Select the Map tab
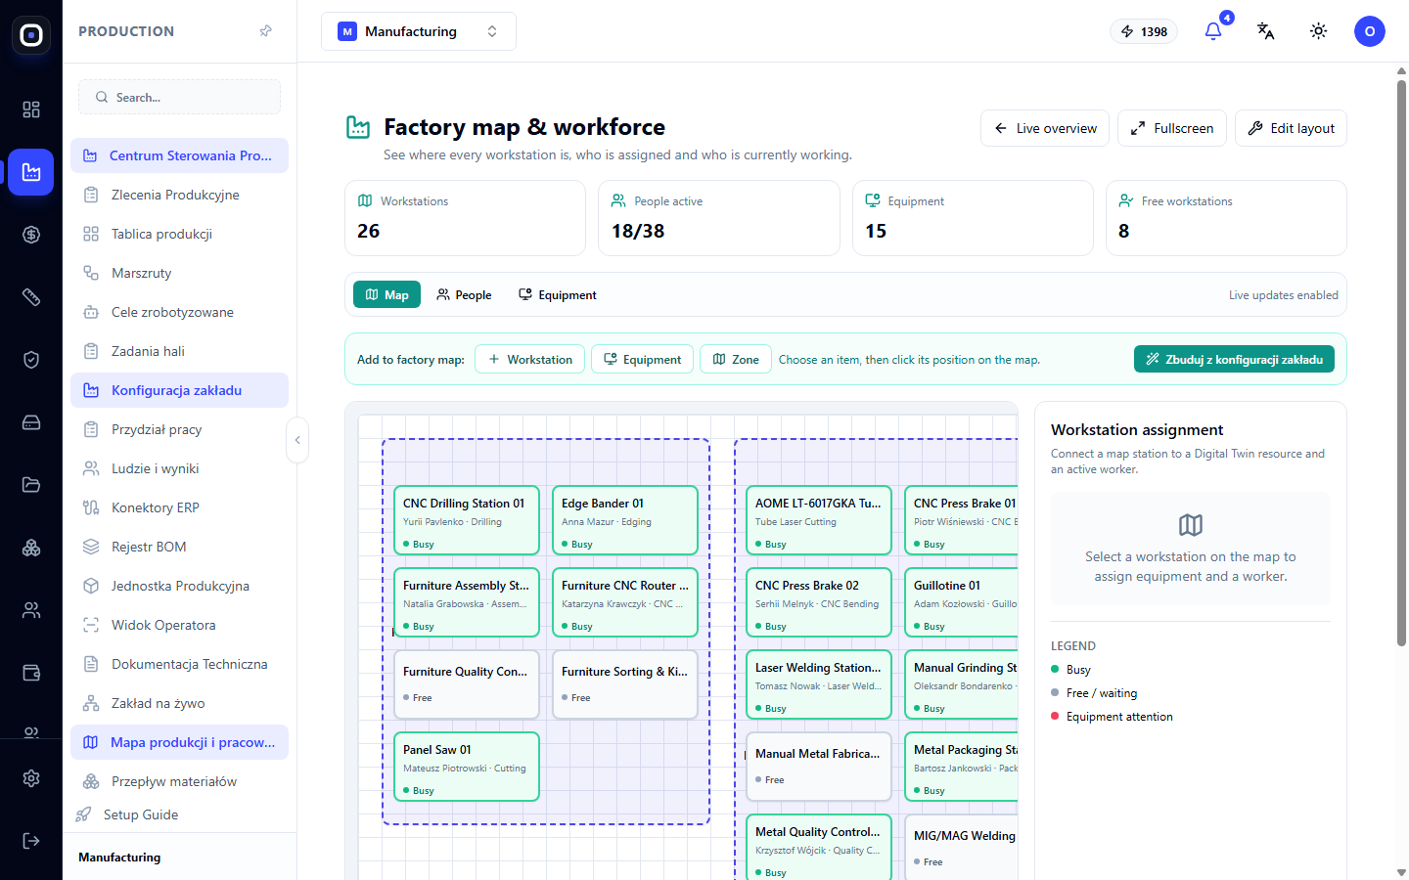Image resolution: width=1409 pixels, height=880 pixels. click(386, 294)
